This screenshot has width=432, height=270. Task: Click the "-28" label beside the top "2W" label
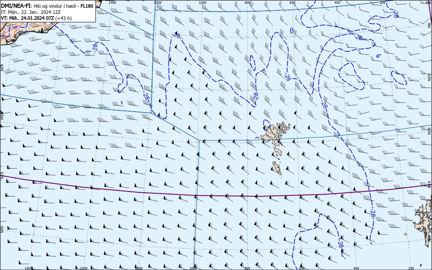[396, 15]
